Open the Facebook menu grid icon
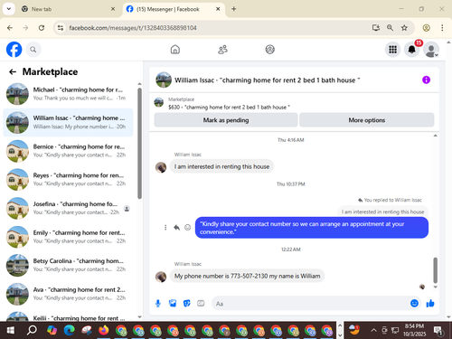Image resolution: width=452 pixels, height=339 pixels. point(392,50)
